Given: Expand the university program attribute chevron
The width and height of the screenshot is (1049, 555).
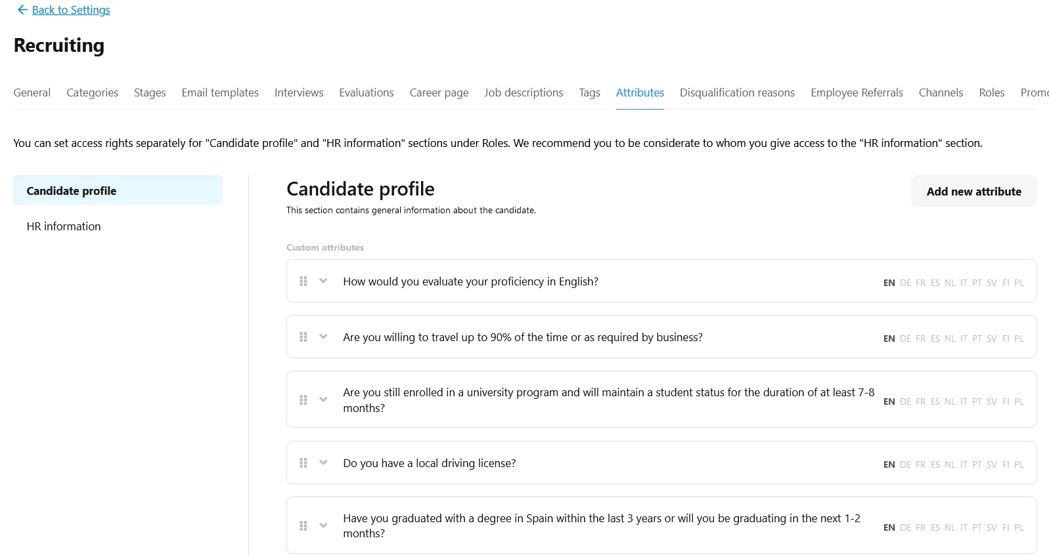Looking at the screenshot, I should 323,400.
